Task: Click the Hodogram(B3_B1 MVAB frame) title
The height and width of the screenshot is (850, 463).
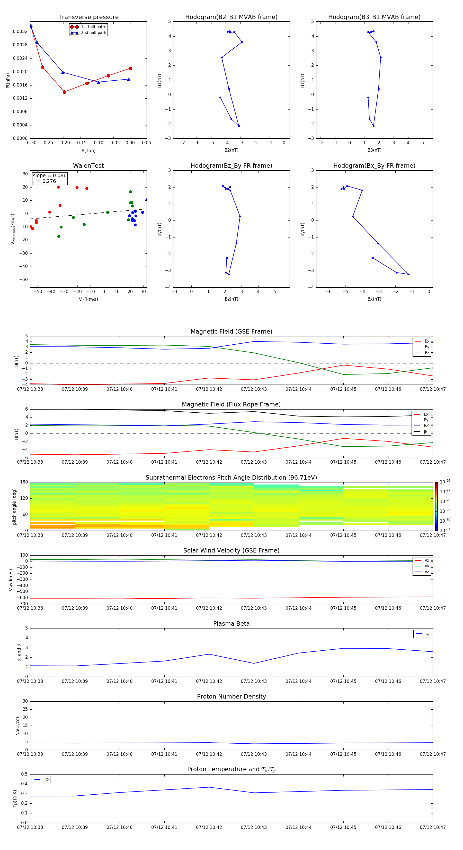Action: tap(374, 17)
